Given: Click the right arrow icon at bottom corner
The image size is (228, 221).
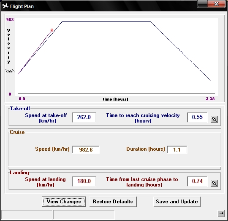Looking at the screenshot, I should 221,213.
